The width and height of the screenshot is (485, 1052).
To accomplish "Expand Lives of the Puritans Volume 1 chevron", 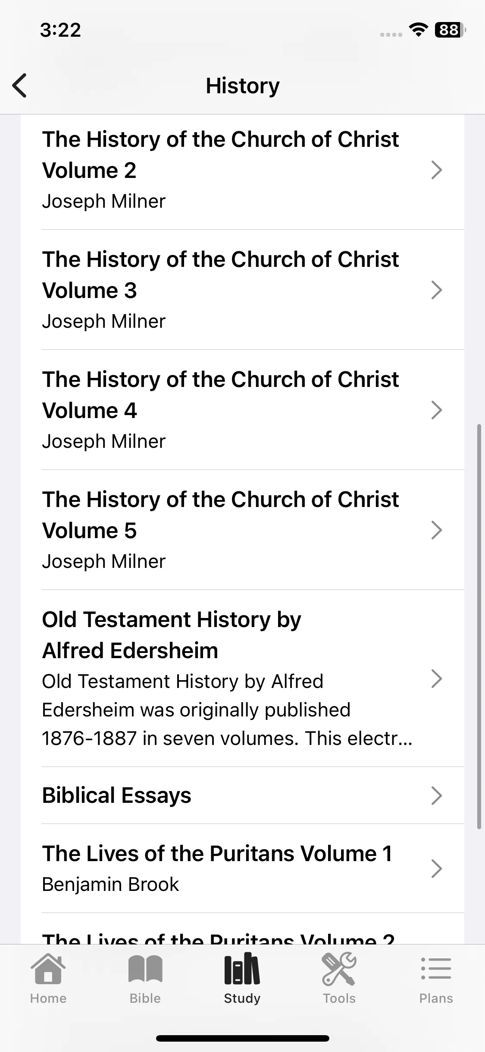I will click(x=437, y=868).
